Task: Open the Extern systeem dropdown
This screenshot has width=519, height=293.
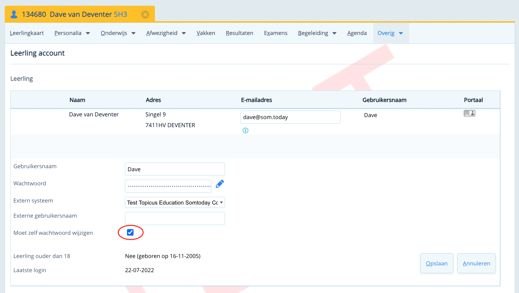Action: 175,203
